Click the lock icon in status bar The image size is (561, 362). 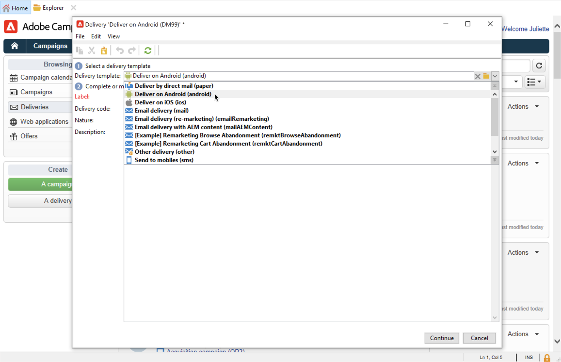click(x=546, y=358)
